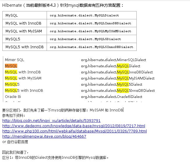Click the 'or 自行谷歌百度' line
The image size is (190, 164).
coord(15,142)
